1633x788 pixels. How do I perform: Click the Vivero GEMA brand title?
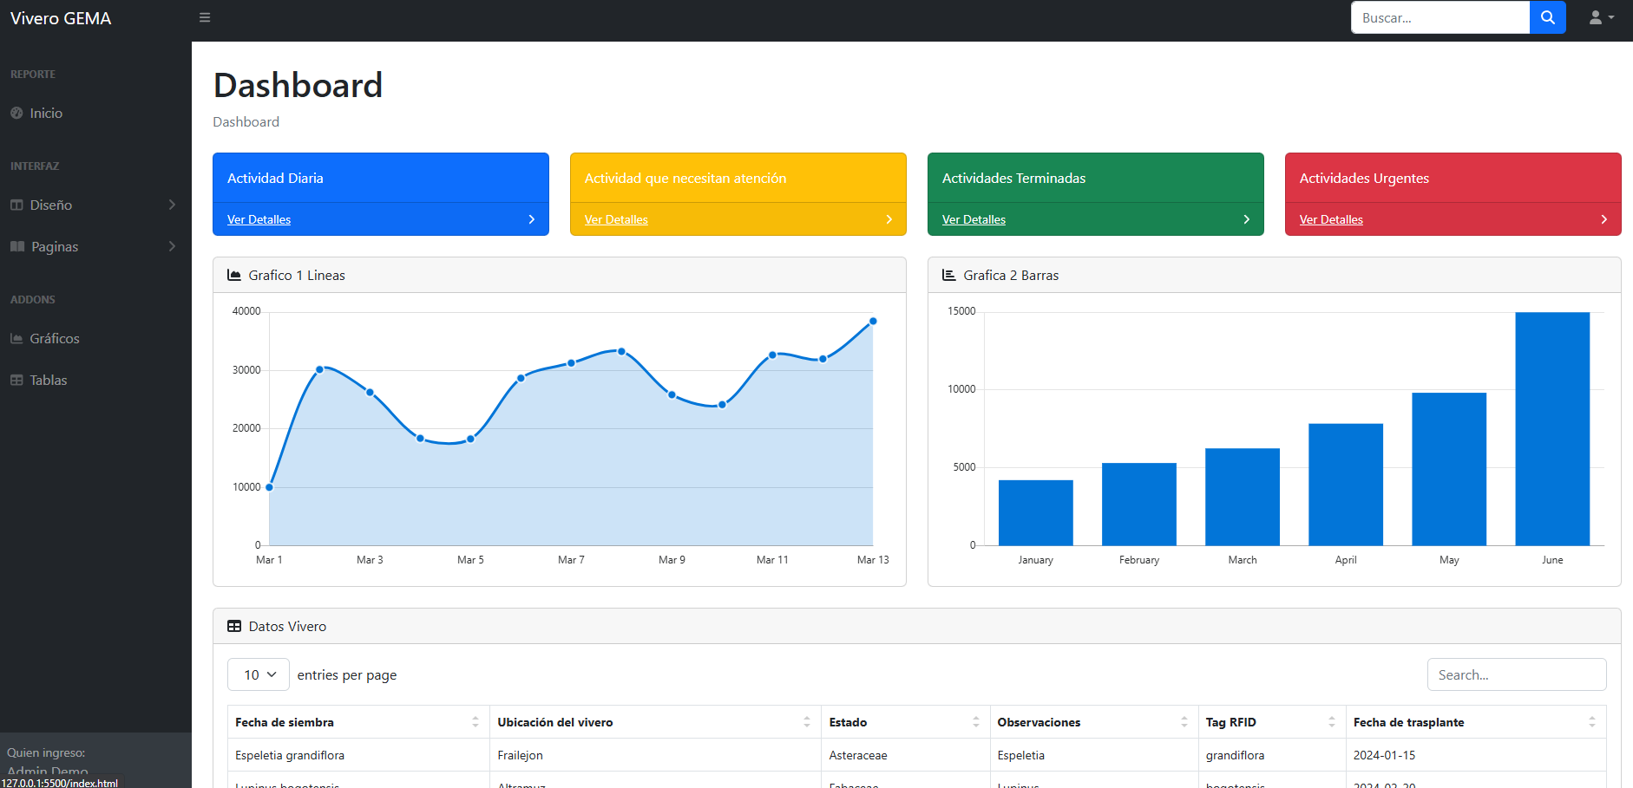point(61,18)
